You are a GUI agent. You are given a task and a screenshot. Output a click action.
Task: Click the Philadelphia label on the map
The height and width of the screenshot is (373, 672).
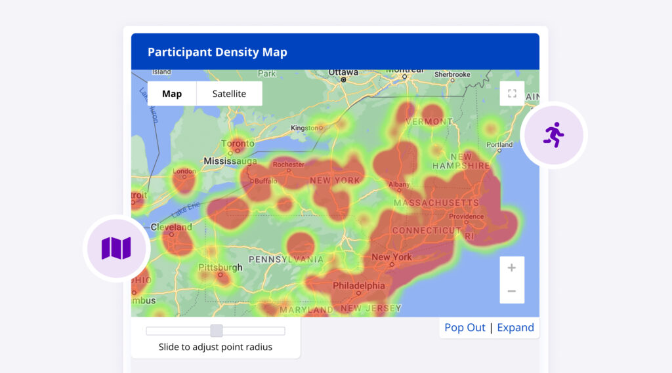coord(359,286)
